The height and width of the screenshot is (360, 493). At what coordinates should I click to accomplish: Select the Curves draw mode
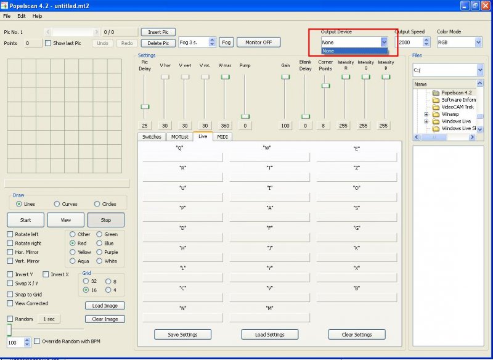[57, 204]
